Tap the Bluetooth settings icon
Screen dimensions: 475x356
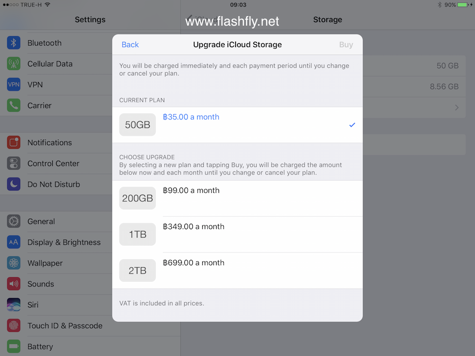pos(14,43)
